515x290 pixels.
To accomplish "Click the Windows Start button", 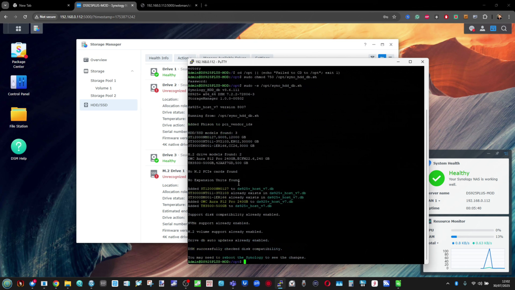I will (x=7, y=283).
